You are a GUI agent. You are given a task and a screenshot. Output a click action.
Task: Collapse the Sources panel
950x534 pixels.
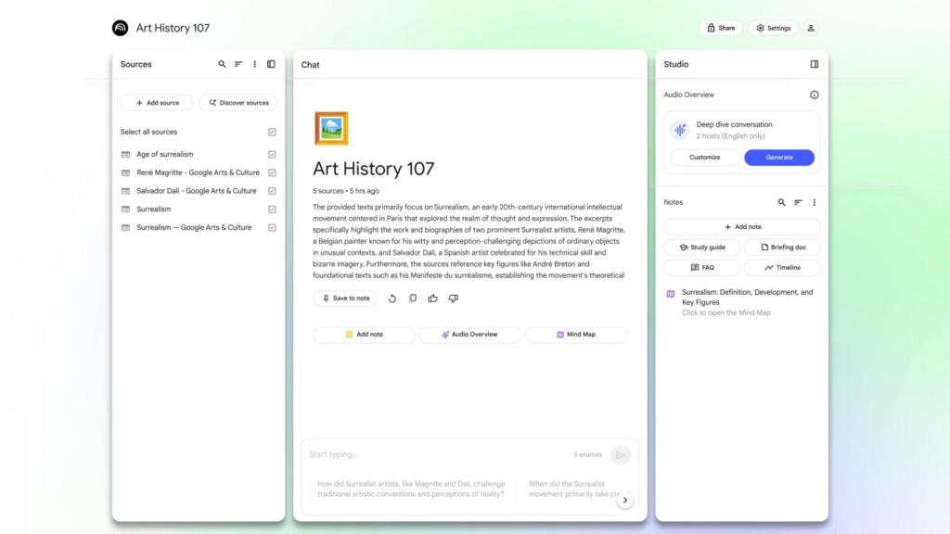[x=271, y=64]
